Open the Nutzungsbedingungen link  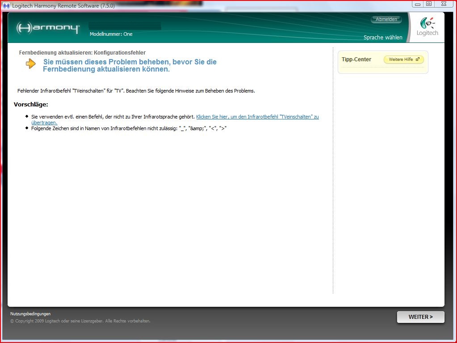[30, 314]
